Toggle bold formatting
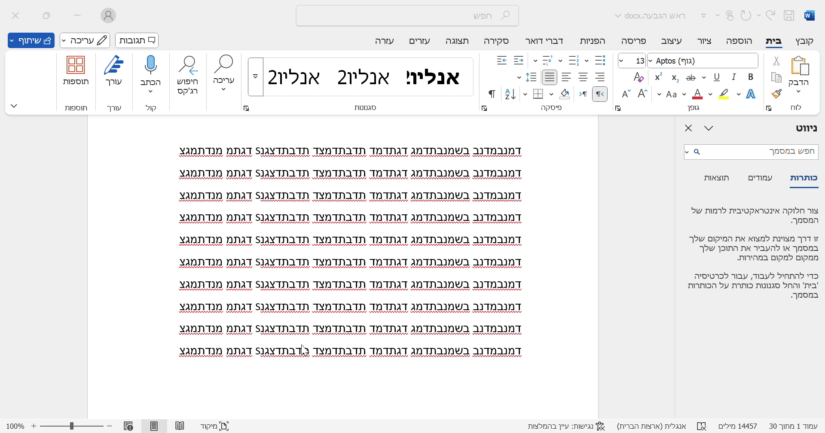This screenshot has height=433, width=825. point(751,77)
